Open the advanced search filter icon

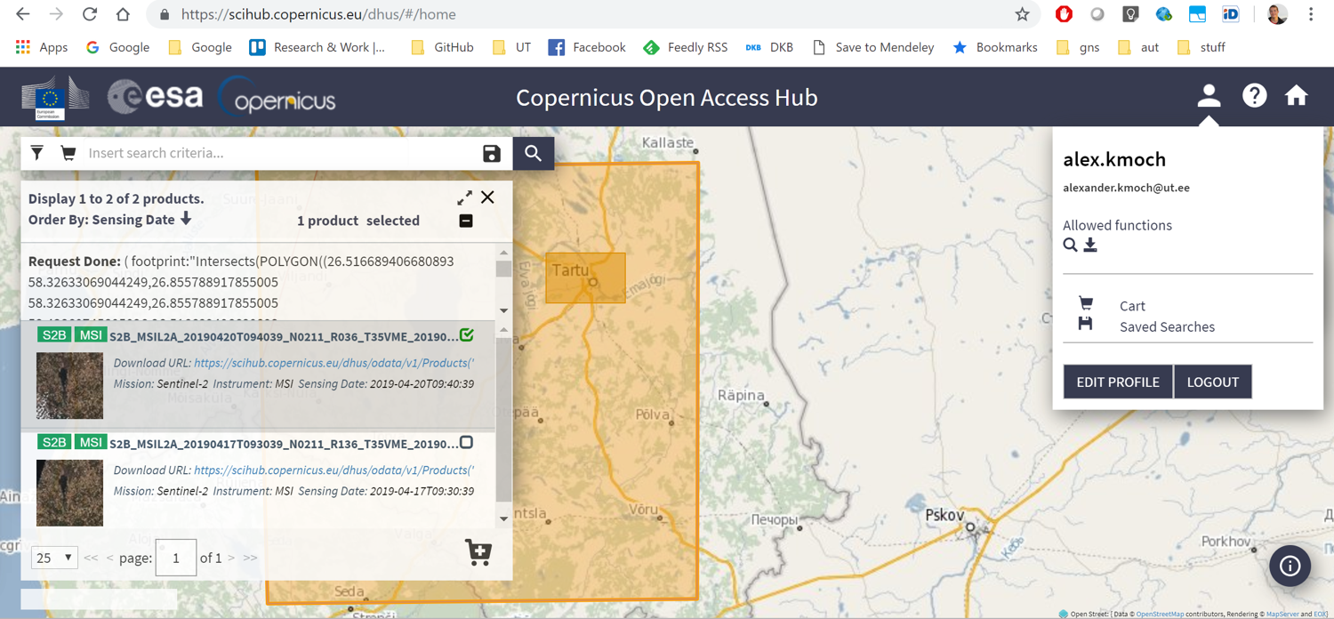pos(37,153)
